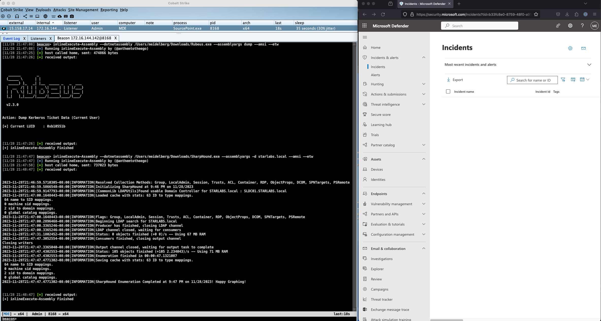Collapse the Incidents & alerts section
Viewport: 601px width, 321px height.
pyautogui.click(x=424, y=58)
